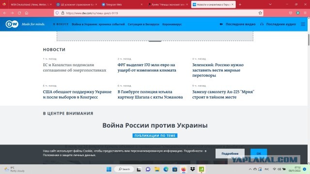Image resolution: width=310 pixels, height=174 pixels.
Task: Open Pocket save icon in toolbar
Action: point(291,13)
